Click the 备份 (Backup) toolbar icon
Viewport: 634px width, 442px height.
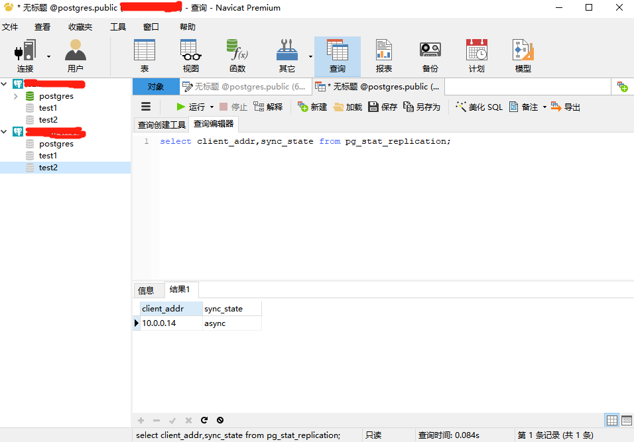[430, 56]
